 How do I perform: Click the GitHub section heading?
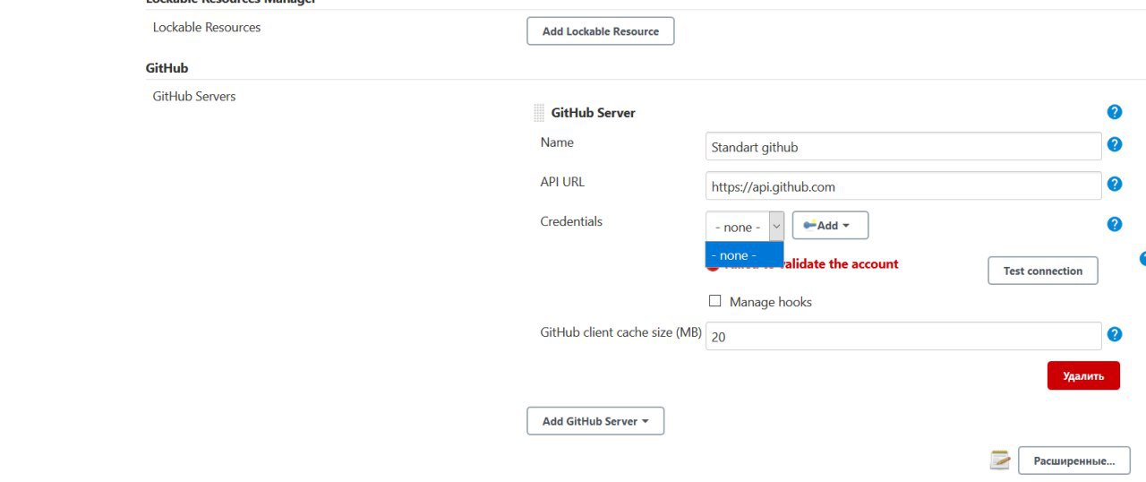click(x=167, y=68)
